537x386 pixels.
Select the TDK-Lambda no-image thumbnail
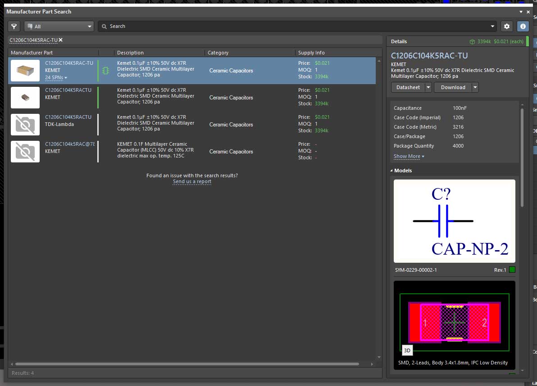click(25, 125)
